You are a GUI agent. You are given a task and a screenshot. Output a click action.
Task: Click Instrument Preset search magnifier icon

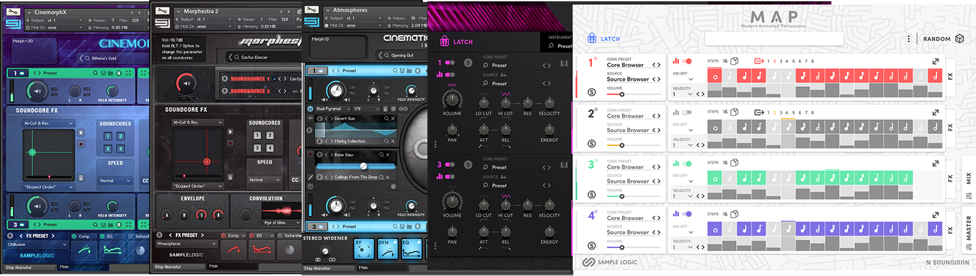click(551, 46)
